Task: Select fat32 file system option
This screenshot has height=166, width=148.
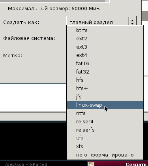Action: point(105,72)
